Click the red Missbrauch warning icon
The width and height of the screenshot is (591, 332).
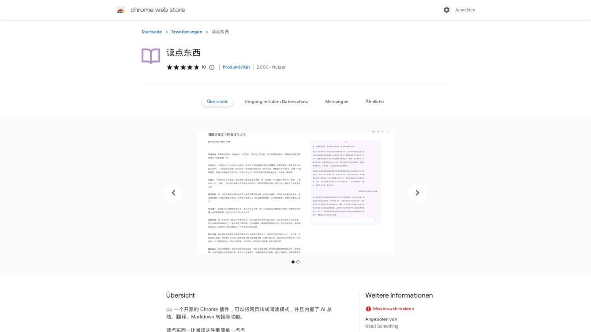368,309
